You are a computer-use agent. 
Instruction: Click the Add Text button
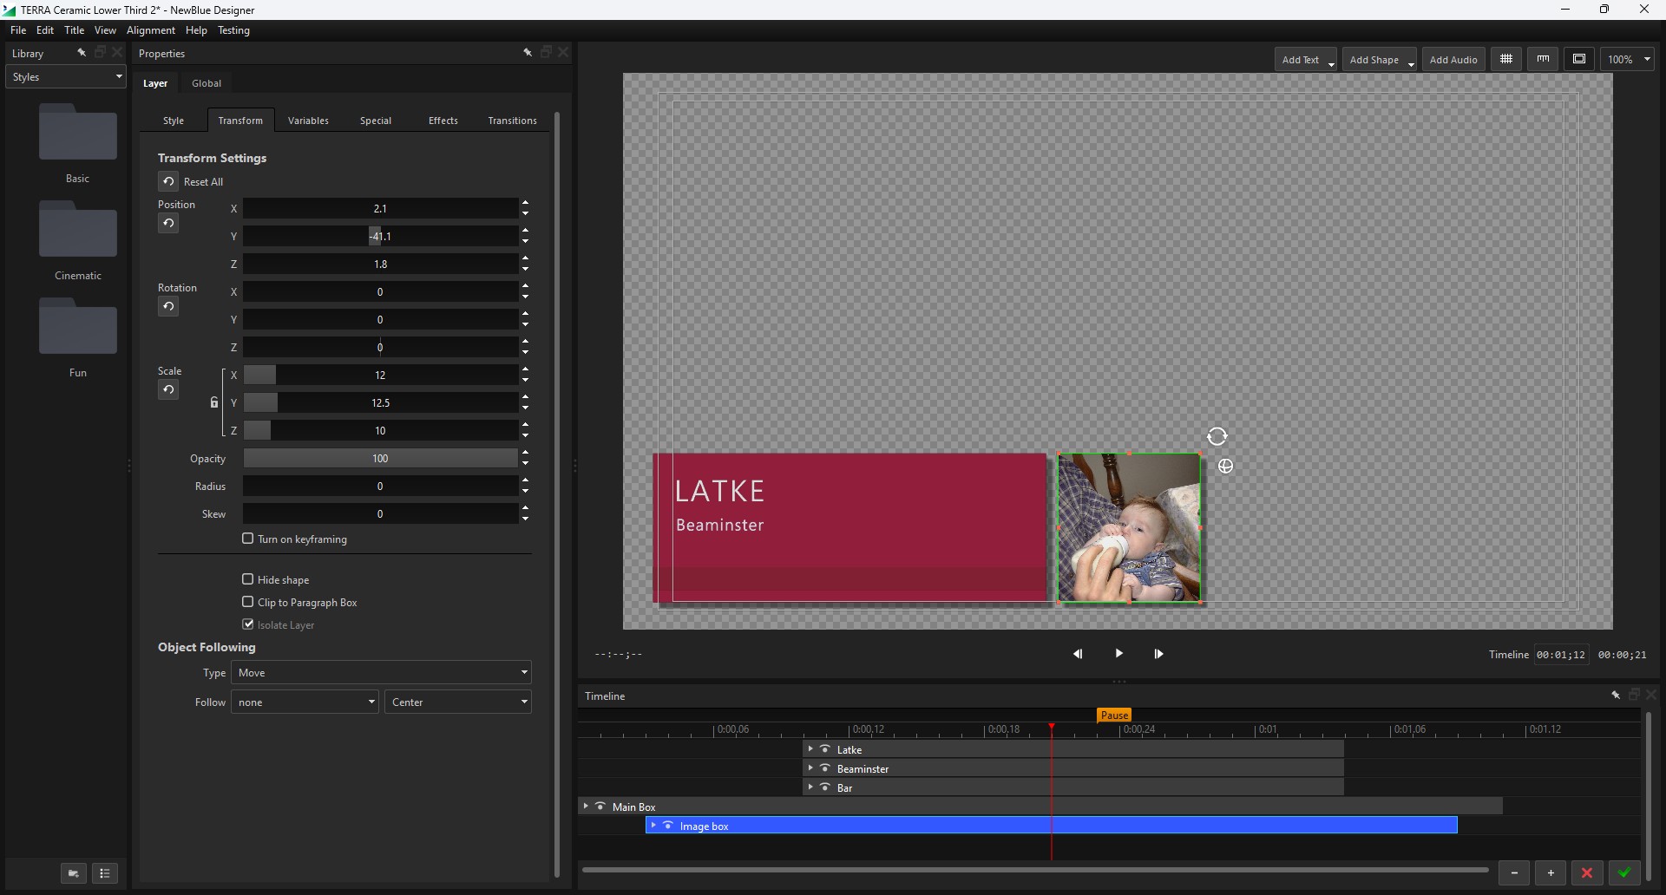(x=1306, y=60)
